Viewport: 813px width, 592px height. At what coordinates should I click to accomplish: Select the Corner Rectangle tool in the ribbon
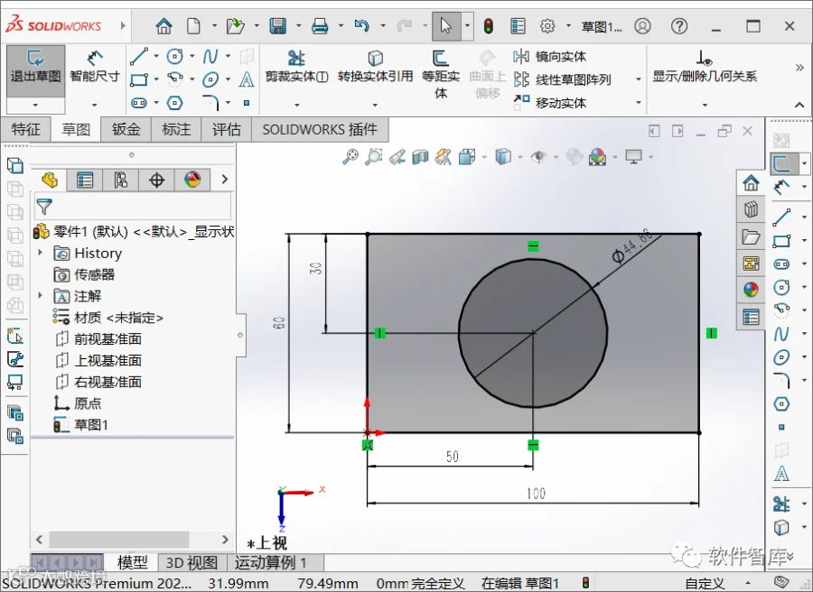pos(138,79)
